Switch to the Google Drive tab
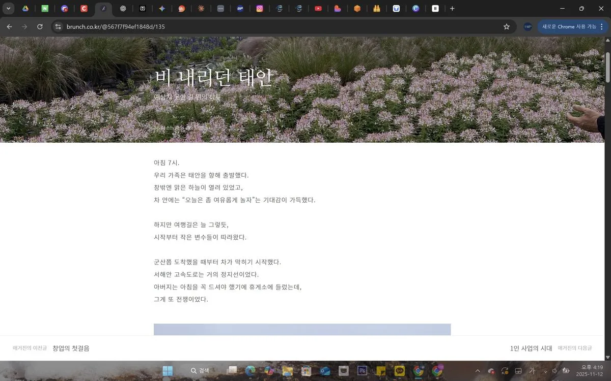Screen dimensions: 611x381 pyautogui.click(x=25, y=9)
